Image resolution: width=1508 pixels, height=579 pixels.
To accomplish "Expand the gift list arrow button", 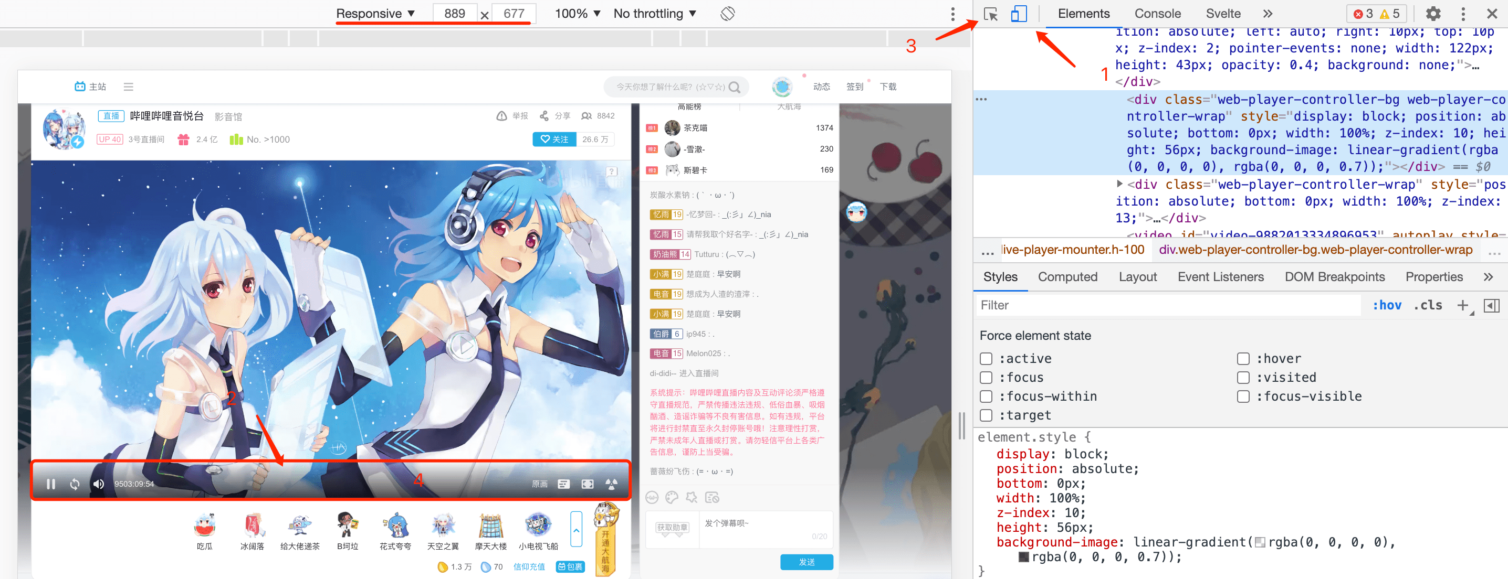I will click(577, 529).
